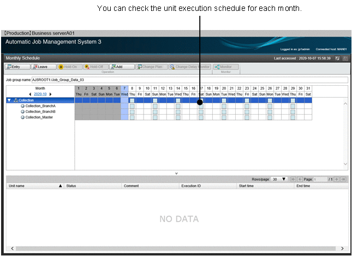Collapse lower pane with the chevron
The width and height of the screenshot is (352, 256).
176,174
